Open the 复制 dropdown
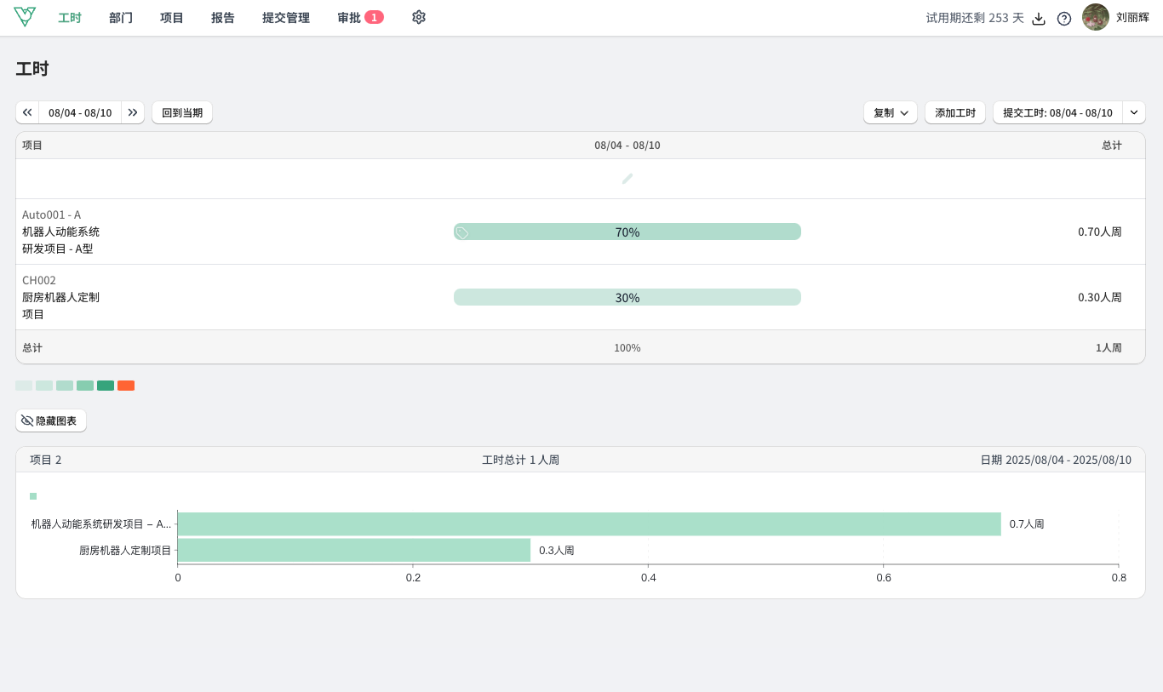 [x=890, y=112]
